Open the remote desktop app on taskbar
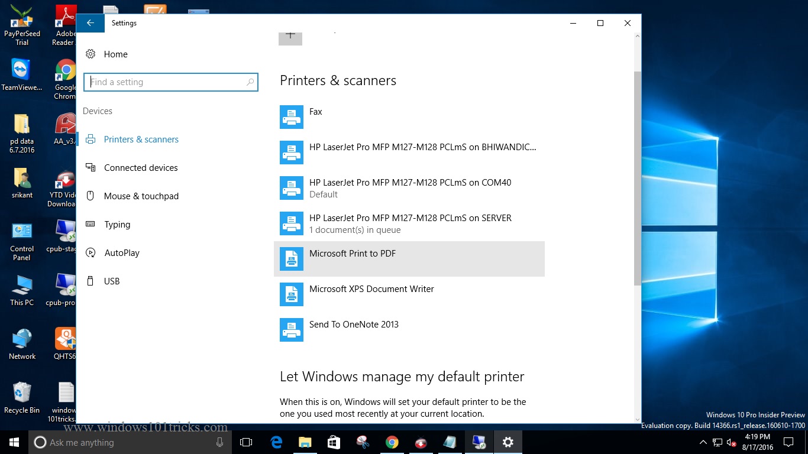Viewport: 808px width, 454px height. point(479,442)
